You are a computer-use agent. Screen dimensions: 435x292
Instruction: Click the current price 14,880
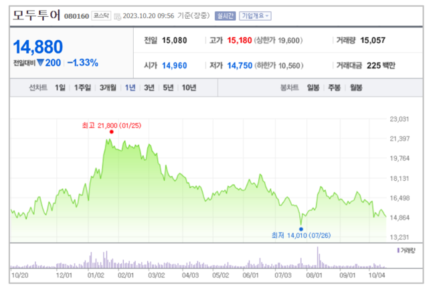tap(38, 47)
